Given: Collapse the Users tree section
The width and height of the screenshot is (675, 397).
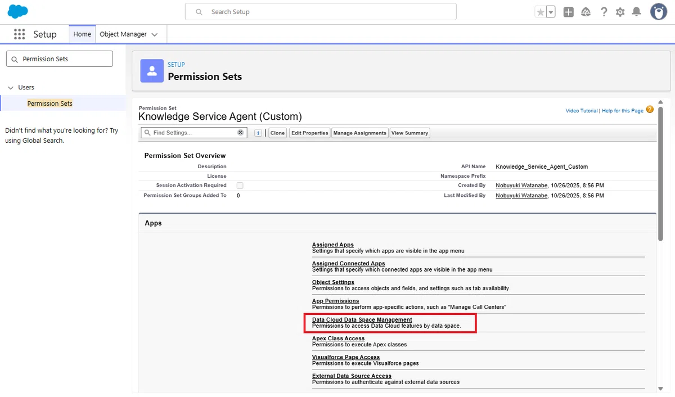Looking at the screenshot, I should 11,88.
